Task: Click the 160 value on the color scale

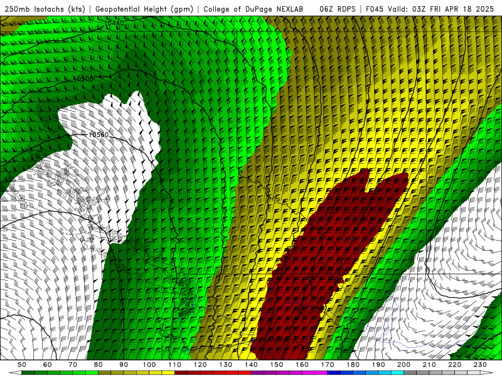Action: coord(302,365)
